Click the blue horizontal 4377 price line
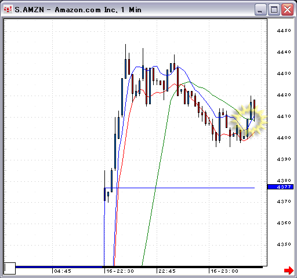Viewport: 297px width, 278px height. pos(179,188)
